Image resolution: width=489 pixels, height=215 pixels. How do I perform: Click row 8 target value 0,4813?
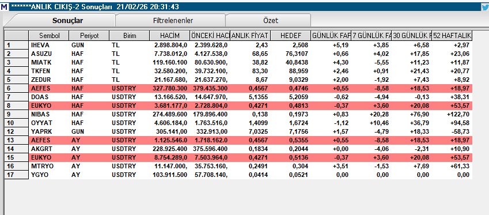(298, 105)
